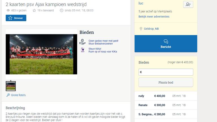Select rudy's € 400,00 bid row

point(166,96)
